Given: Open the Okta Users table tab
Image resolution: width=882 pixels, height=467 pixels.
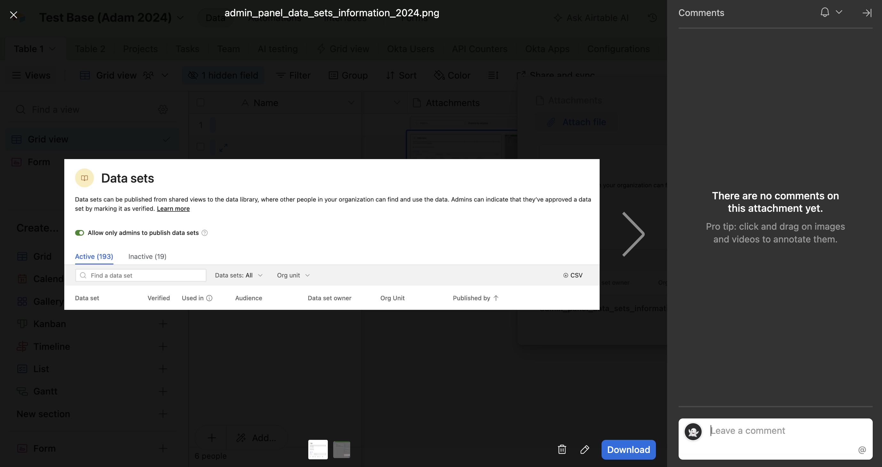Looking at the screenshot, I should [411, 49].
